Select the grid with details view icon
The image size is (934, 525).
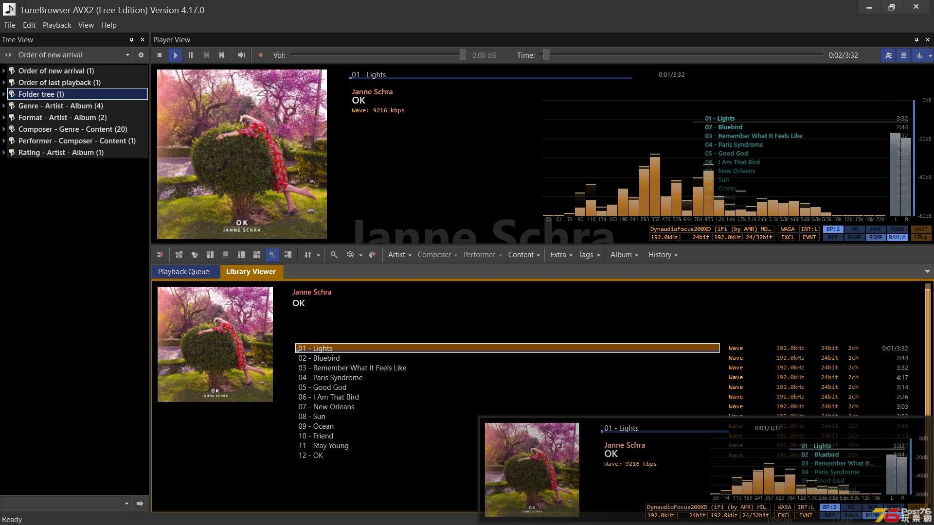coord(241,255)
